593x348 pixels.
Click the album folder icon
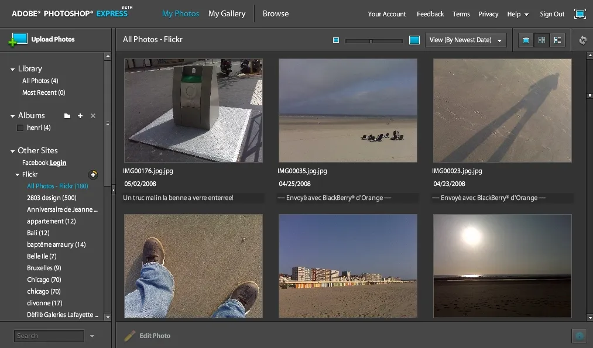[x=67, y=116]
